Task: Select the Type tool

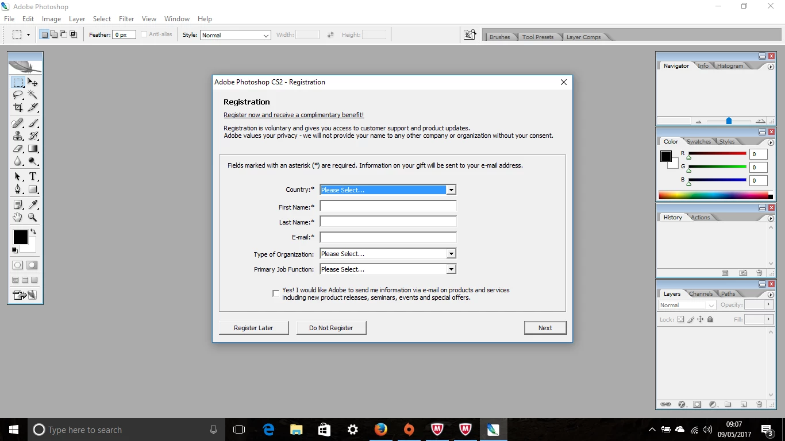Action: point(33,176)
